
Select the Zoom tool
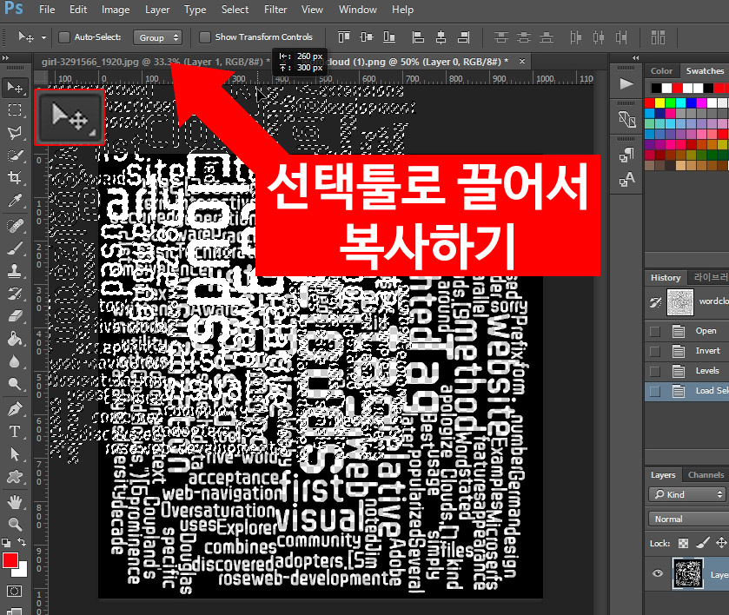coord(15,521)
